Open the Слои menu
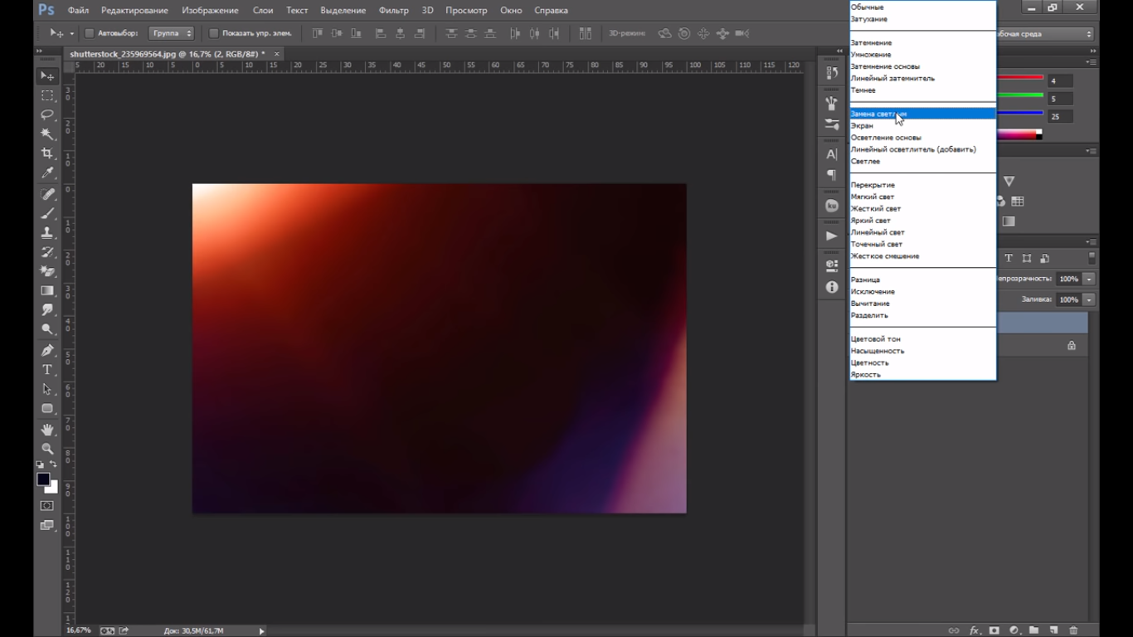Screen dimensions: 1133x637 [x=263, y=11]
